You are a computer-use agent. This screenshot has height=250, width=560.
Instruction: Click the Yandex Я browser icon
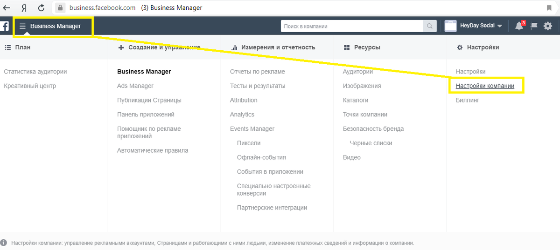pos(24,8)
